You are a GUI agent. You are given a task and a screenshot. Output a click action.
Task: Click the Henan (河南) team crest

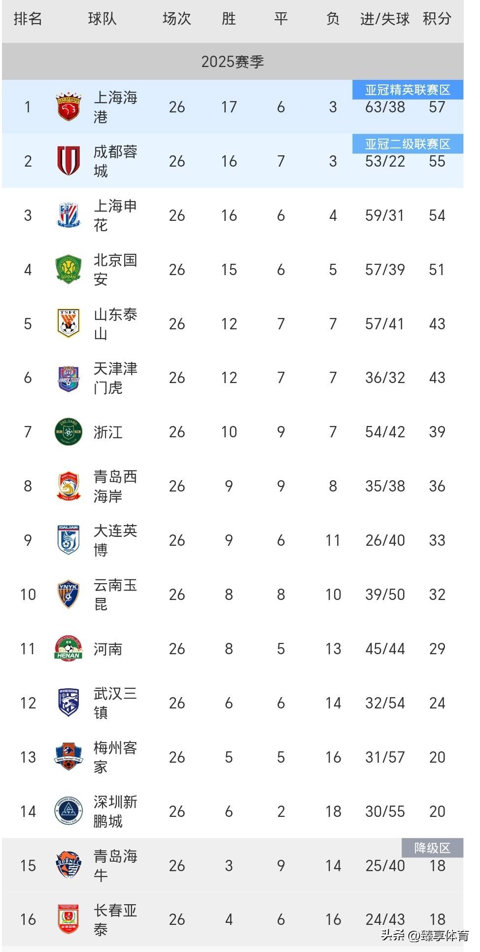click(x=68, y=648)
